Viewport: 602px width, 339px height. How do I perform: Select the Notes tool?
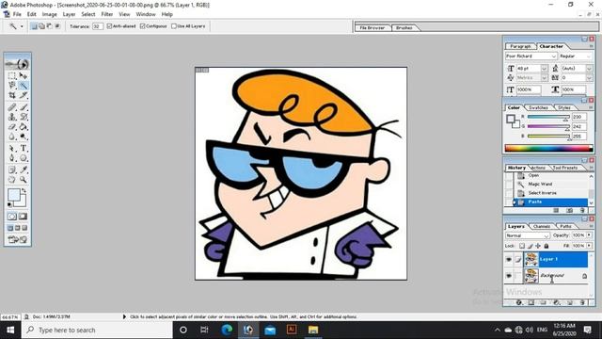(x=12, y=169)
